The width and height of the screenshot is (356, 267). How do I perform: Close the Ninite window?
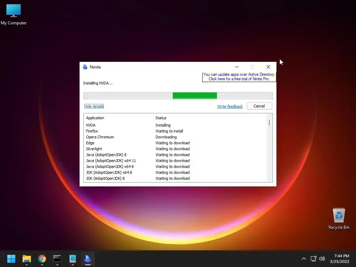(268, 67)
